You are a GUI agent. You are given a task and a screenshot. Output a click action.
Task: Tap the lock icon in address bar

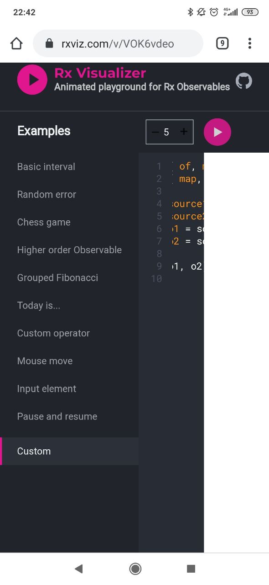49,44
